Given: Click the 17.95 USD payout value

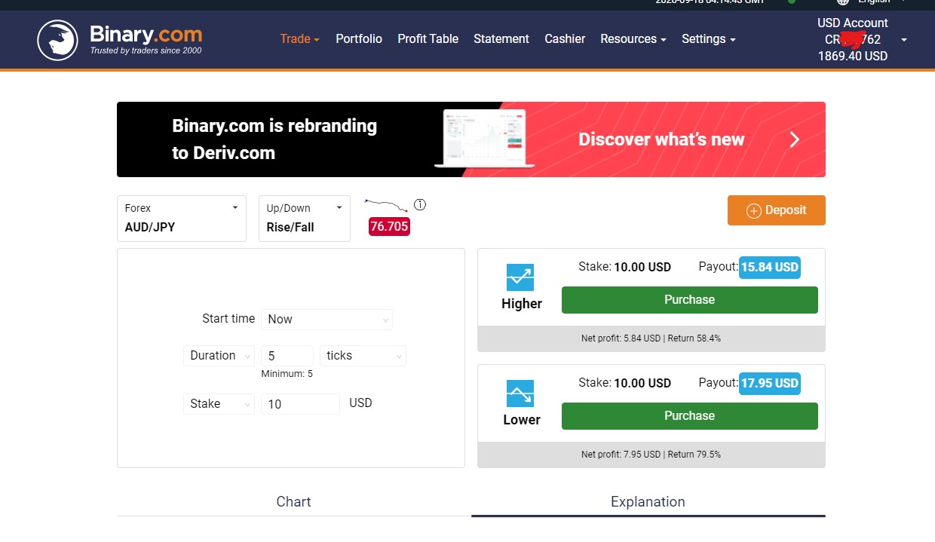Looking at the screenshot, I should click(769, 383).
